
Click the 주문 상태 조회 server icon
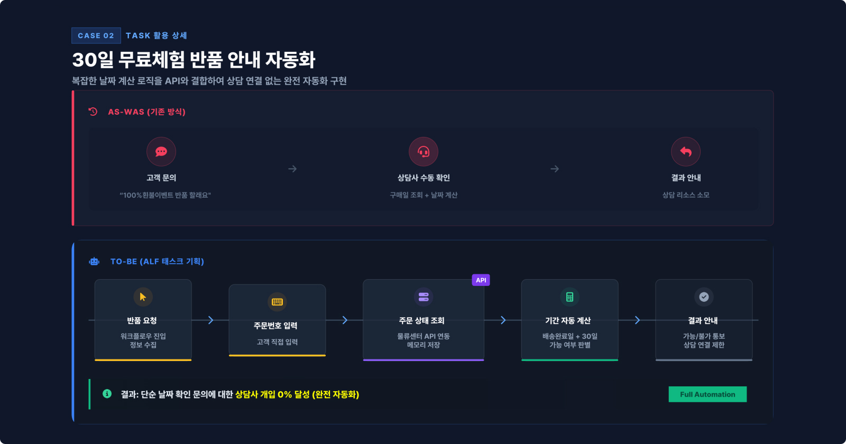point(424,297)
